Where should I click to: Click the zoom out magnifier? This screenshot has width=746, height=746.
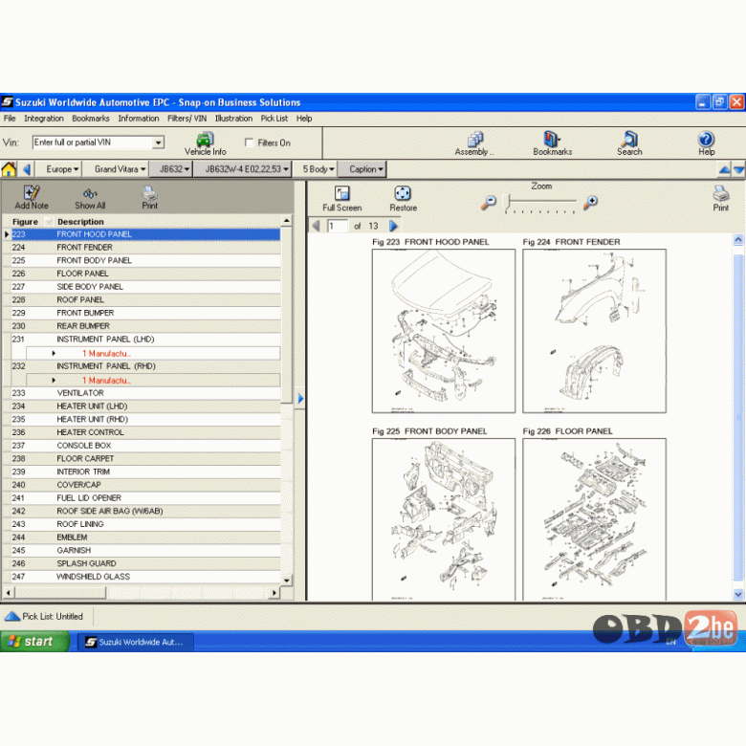click(488, 202)
